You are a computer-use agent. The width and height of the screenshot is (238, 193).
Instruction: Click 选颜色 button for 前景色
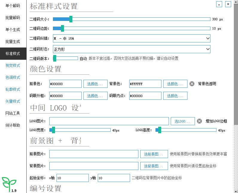pyautogui.click(x=95, y=84)
